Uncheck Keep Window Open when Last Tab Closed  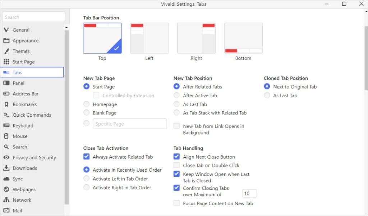pyautogui.click(x=176, y=174)
